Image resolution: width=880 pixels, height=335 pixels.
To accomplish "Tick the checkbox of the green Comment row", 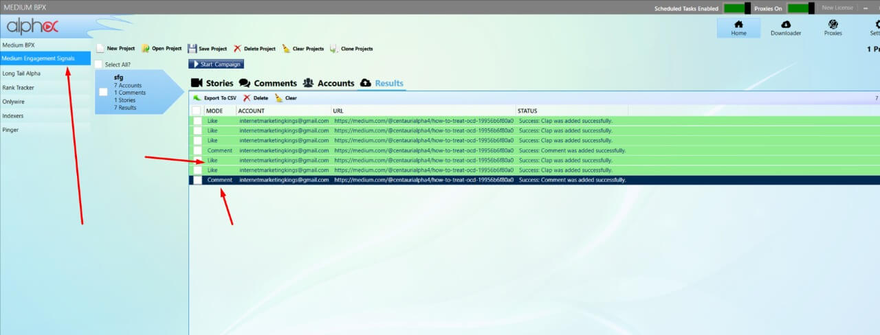I will coord(197,150).
